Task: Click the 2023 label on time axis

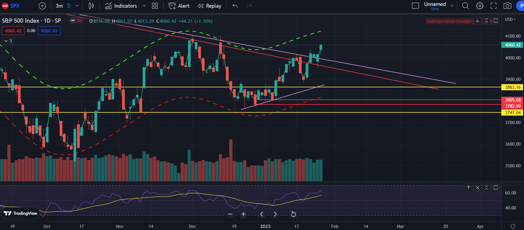Action: (265, 226)
